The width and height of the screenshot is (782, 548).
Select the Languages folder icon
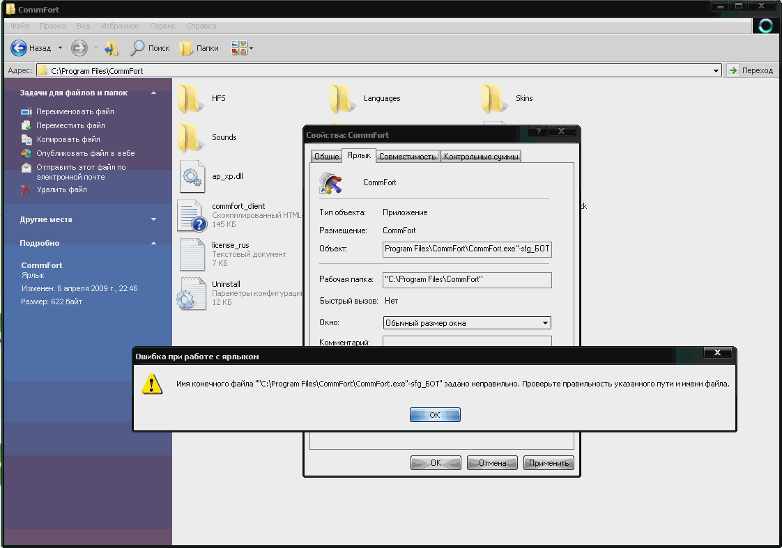tap(342, 98)
